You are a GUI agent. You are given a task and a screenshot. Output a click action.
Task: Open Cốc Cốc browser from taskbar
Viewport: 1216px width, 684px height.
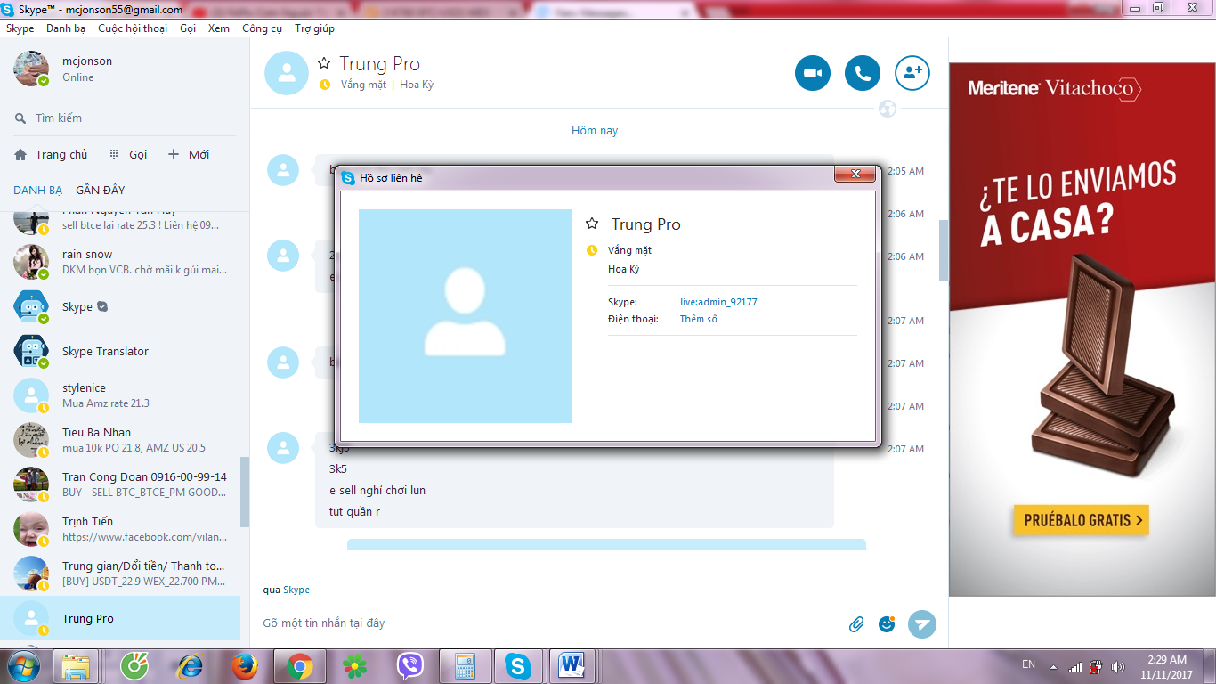134,665
